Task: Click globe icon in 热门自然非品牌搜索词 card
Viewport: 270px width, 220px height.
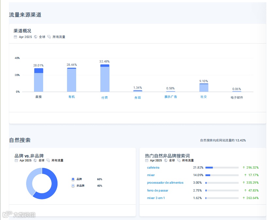Action: 166,160
